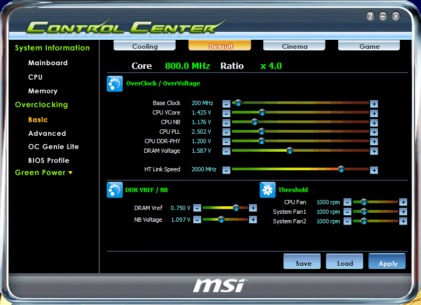Click the HT Link Speed slider handle
This screenshot has height=305, width=421.
pos(341,169)
